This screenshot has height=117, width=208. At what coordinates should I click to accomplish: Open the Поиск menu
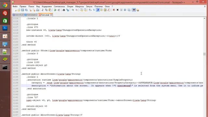(x=31, y=6)
